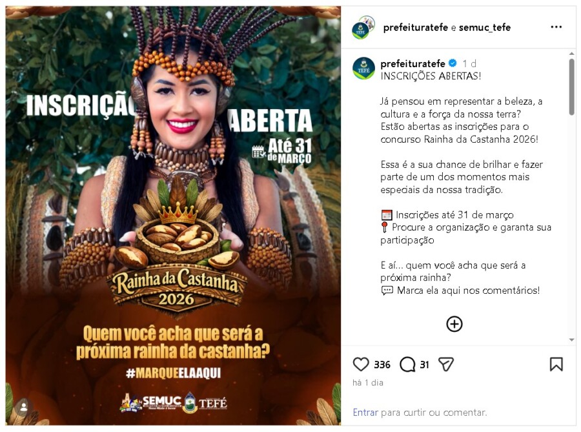Open the Tefé avatar beside the caption

[x=363, y=68]
